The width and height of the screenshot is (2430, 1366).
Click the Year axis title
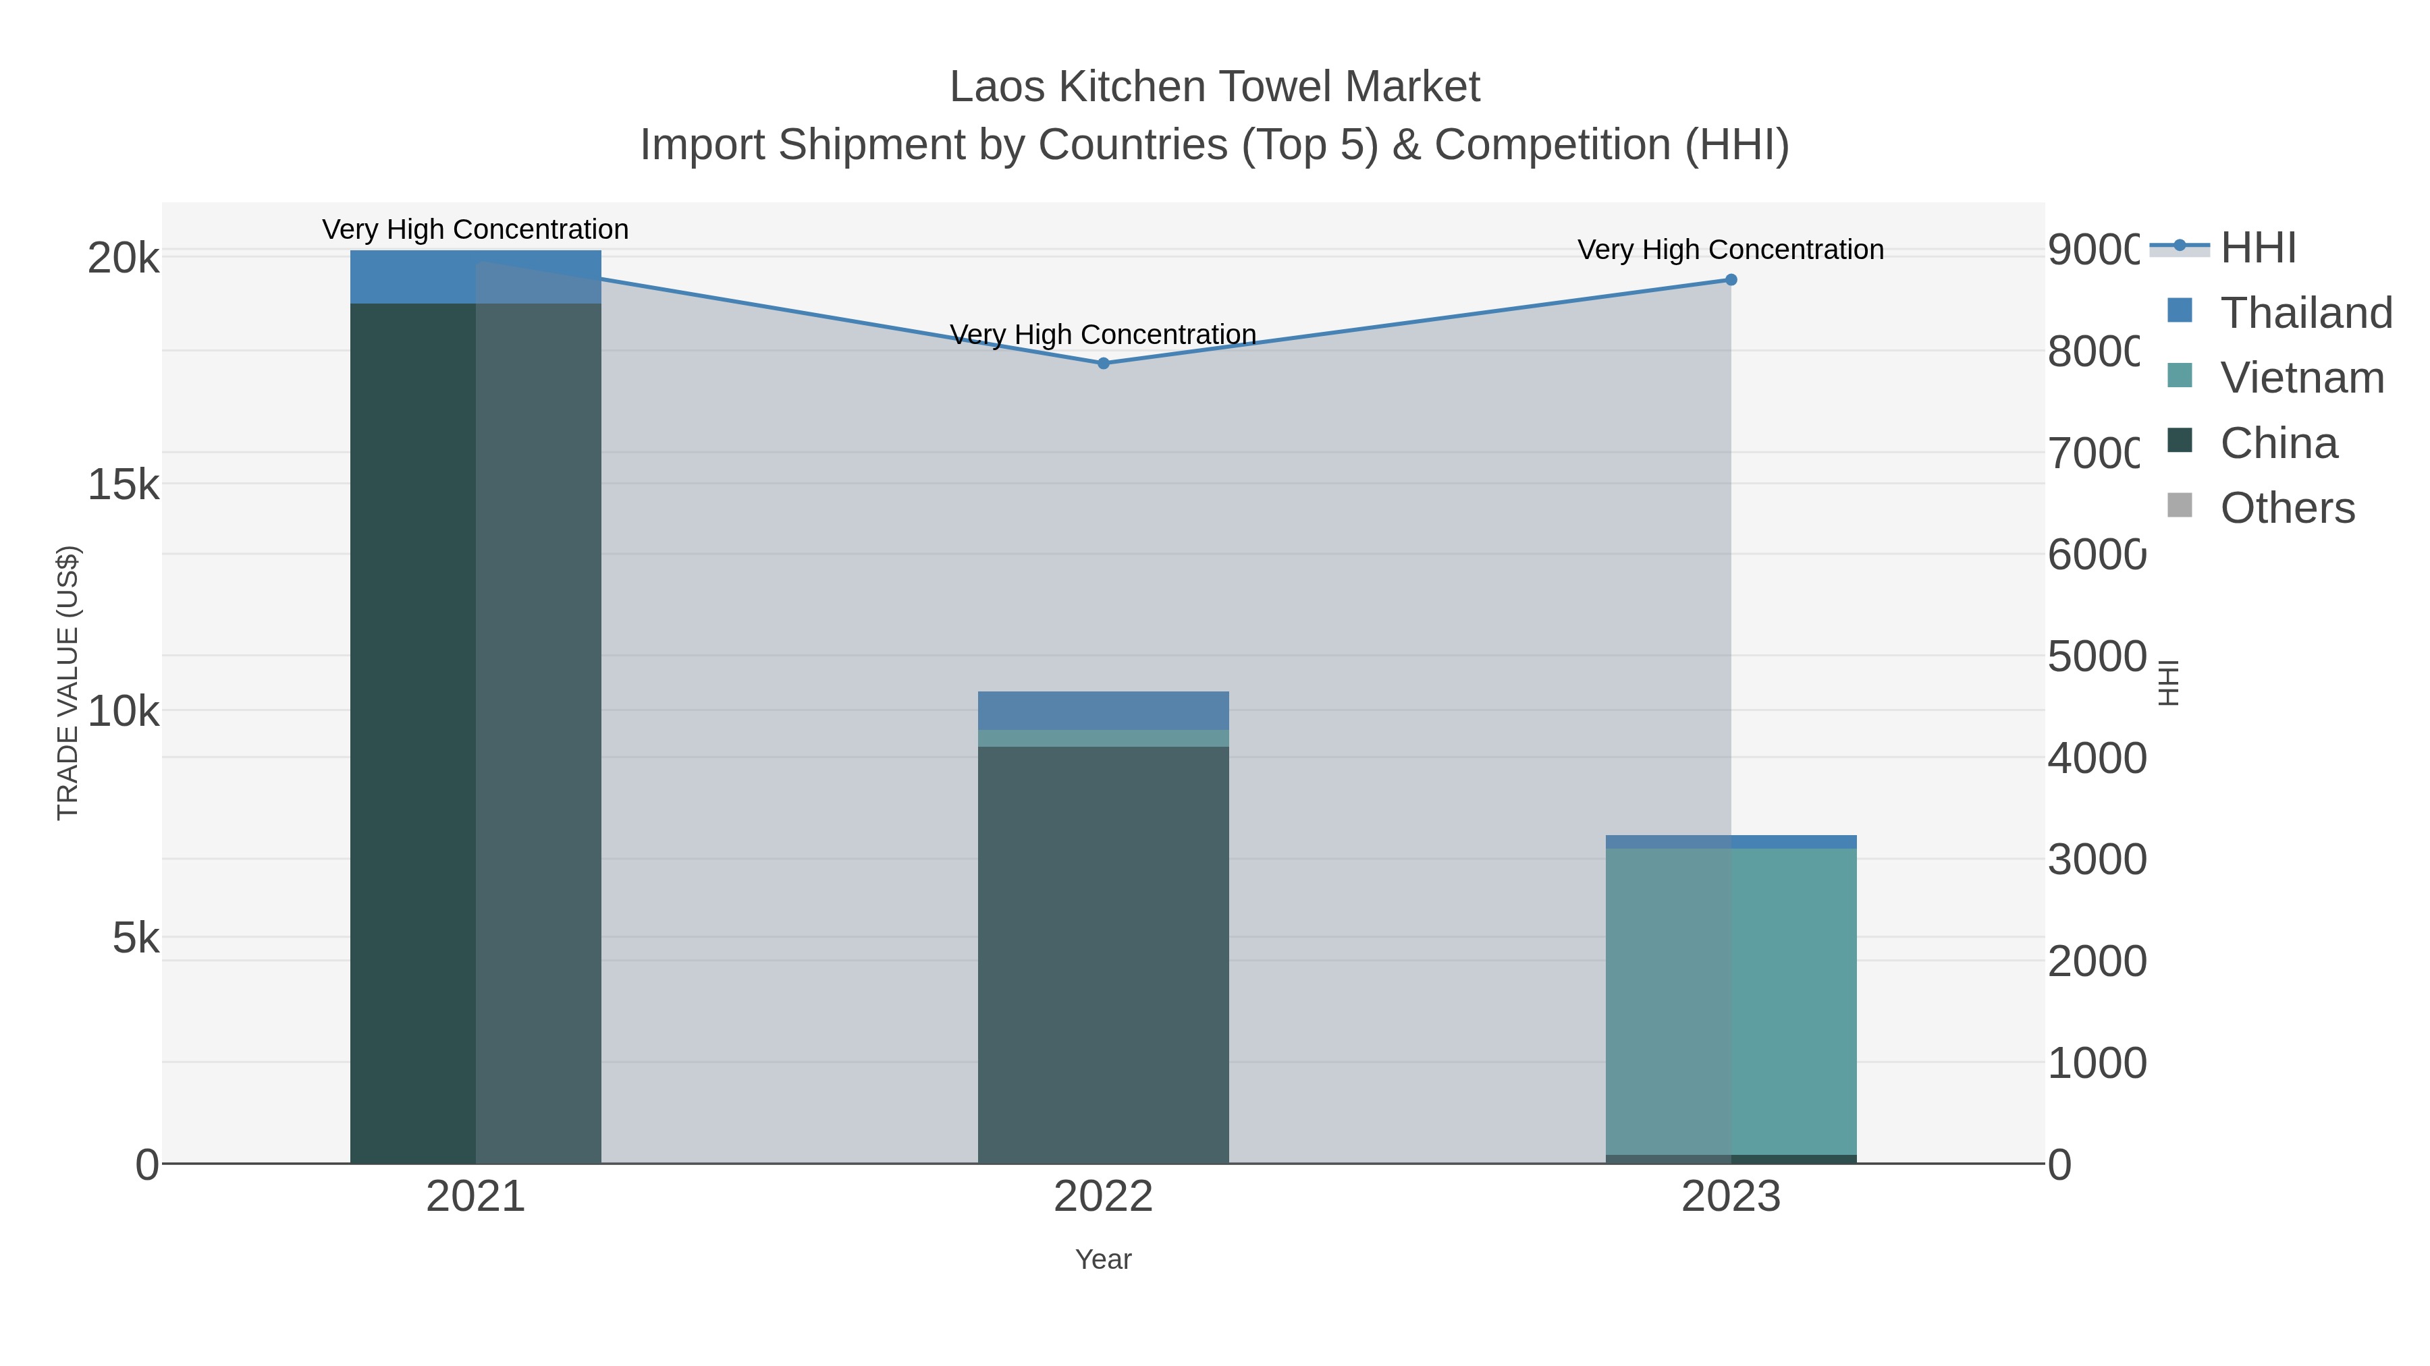click(1104, 1259)
